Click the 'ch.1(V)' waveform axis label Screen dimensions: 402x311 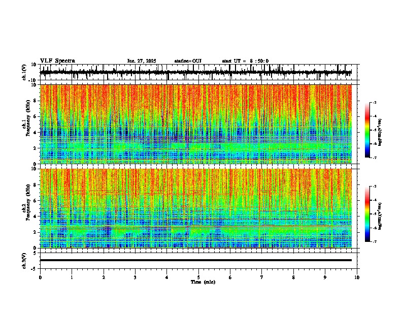coord(24,72)
